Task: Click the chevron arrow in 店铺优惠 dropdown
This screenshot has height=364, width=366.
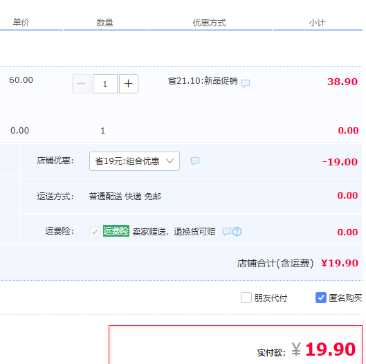Action: (170, 161)
